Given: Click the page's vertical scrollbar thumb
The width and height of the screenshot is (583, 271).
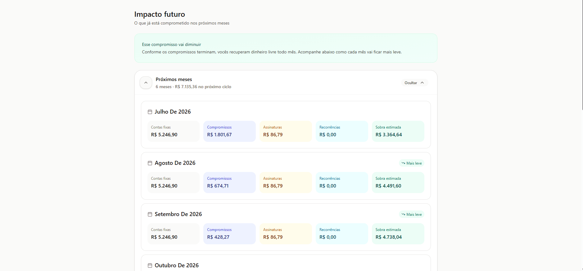Looking at the screenshot, I should 582,55.
